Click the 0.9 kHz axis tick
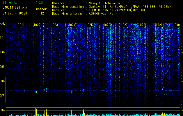This screenshot has height=116, width=183. (x=3, y=67)
